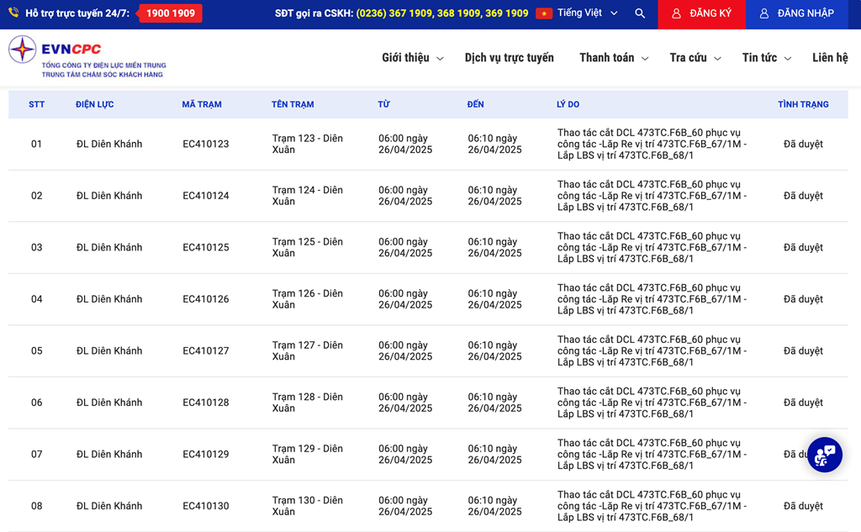Select station code EC410124
The height and width of the screenshot is (532, 861).
206,196
